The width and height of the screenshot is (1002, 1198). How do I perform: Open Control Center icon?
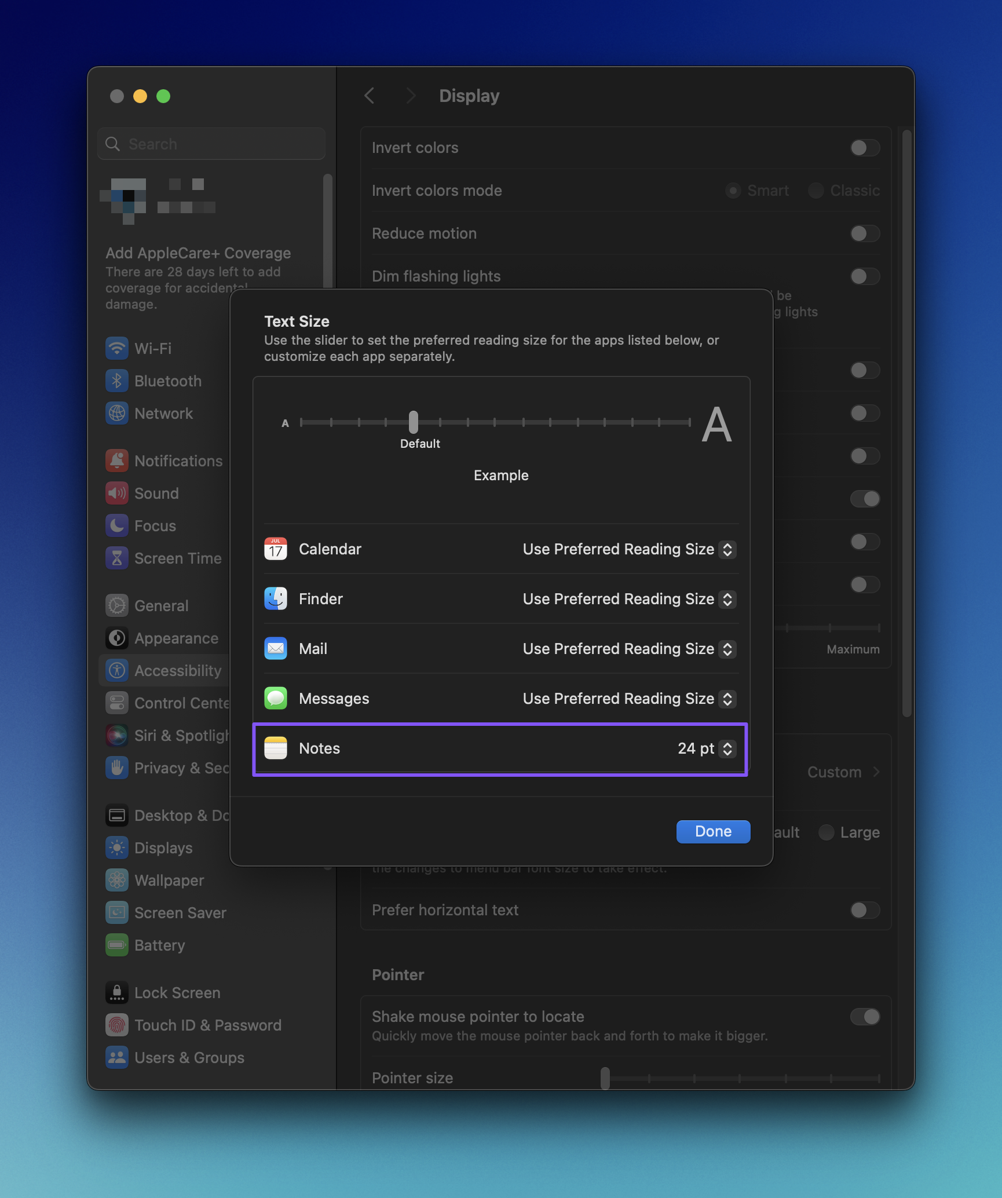(x=117, y=703)
